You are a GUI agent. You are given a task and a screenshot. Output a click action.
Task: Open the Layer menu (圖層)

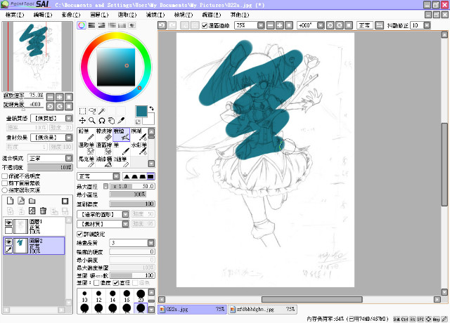point(99,15)
